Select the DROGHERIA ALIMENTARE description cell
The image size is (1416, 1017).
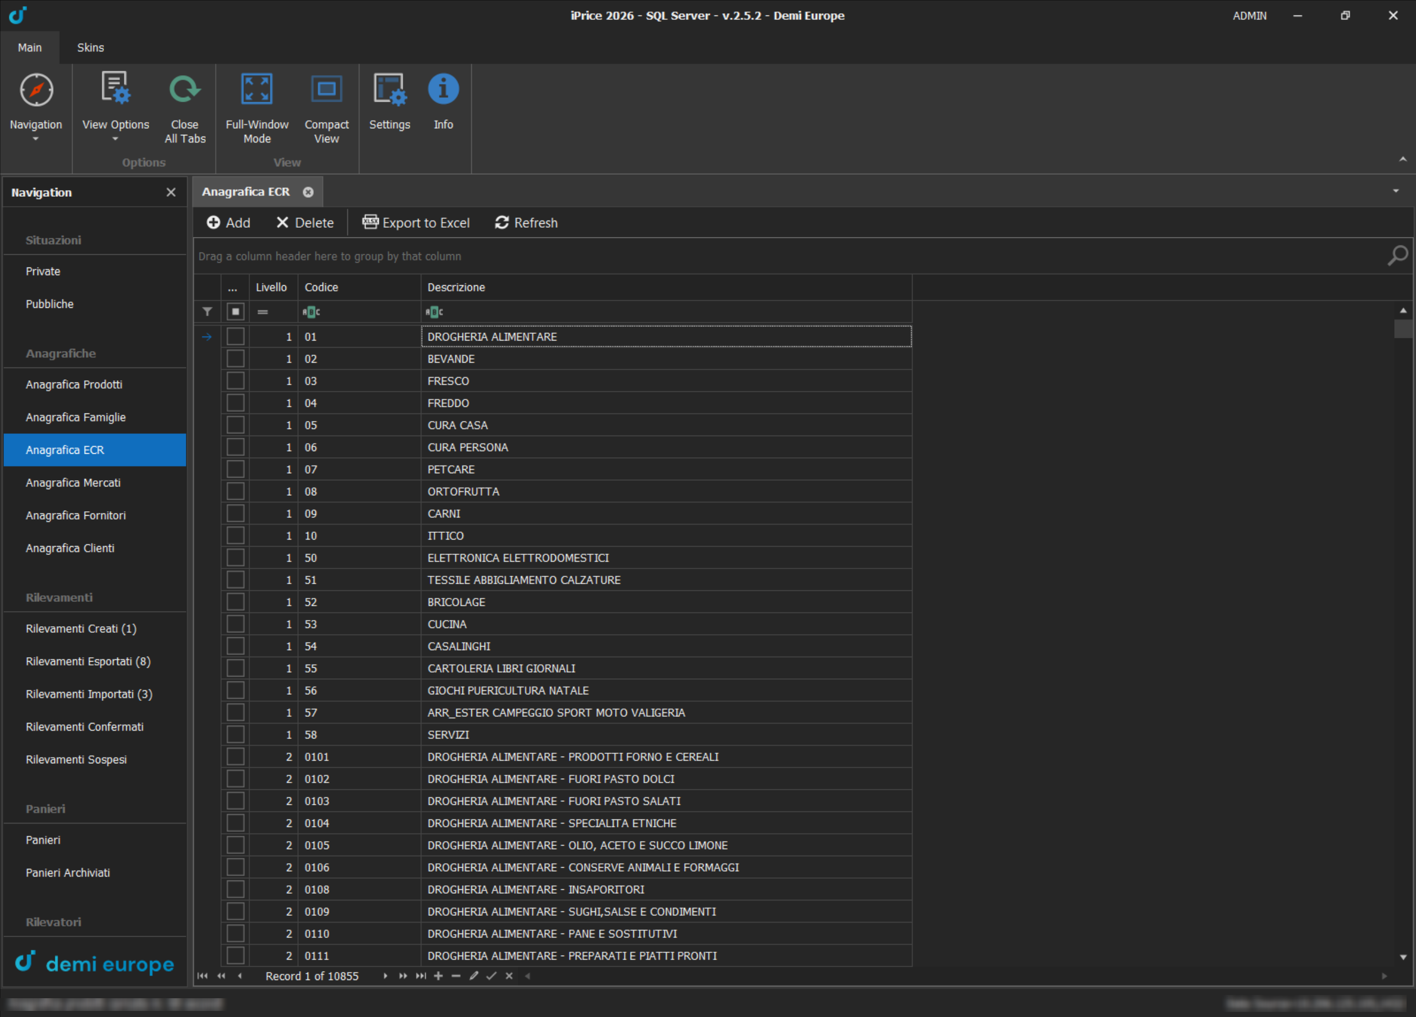(x=666, y=336)
